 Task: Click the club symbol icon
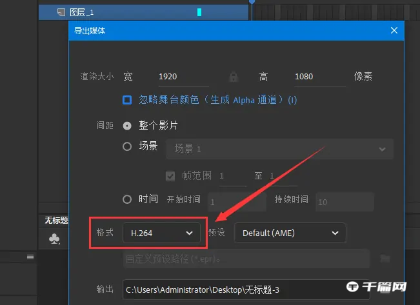click(54, 239)
